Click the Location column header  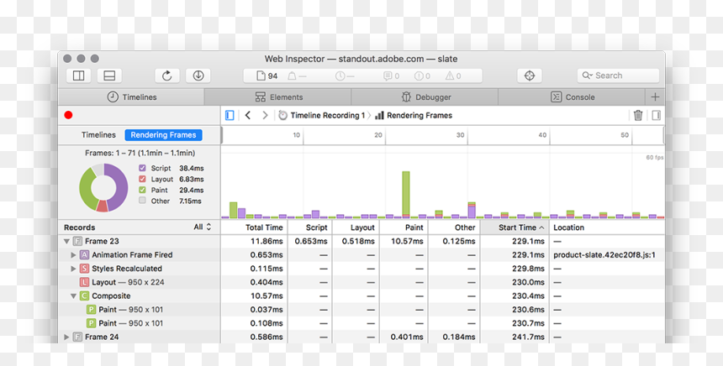click(x=607, y=227)
